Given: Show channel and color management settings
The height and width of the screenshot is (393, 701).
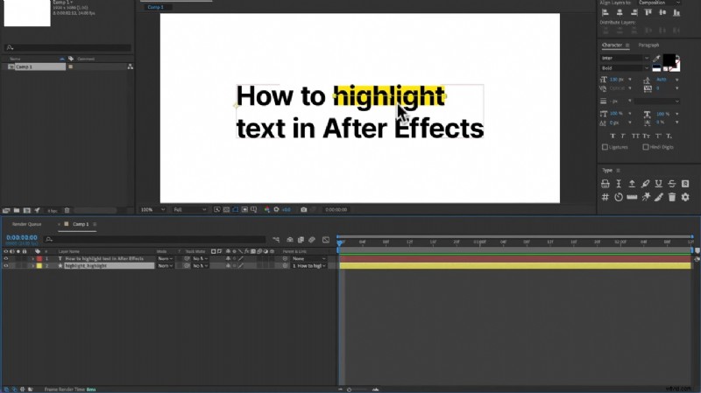Looking at the screenshot, I should coord(267,209).
